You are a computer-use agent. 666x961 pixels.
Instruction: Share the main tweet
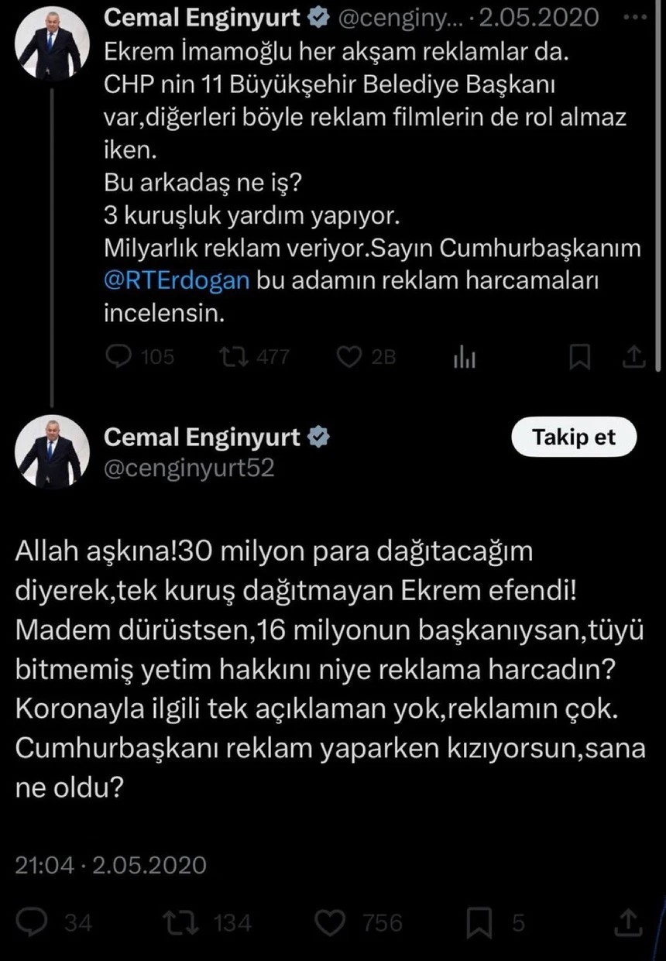631,922
